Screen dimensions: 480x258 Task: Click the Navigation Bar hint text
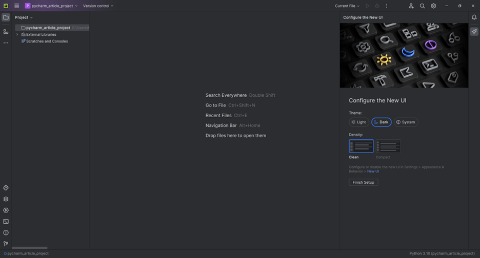click(x=221, y=125)
